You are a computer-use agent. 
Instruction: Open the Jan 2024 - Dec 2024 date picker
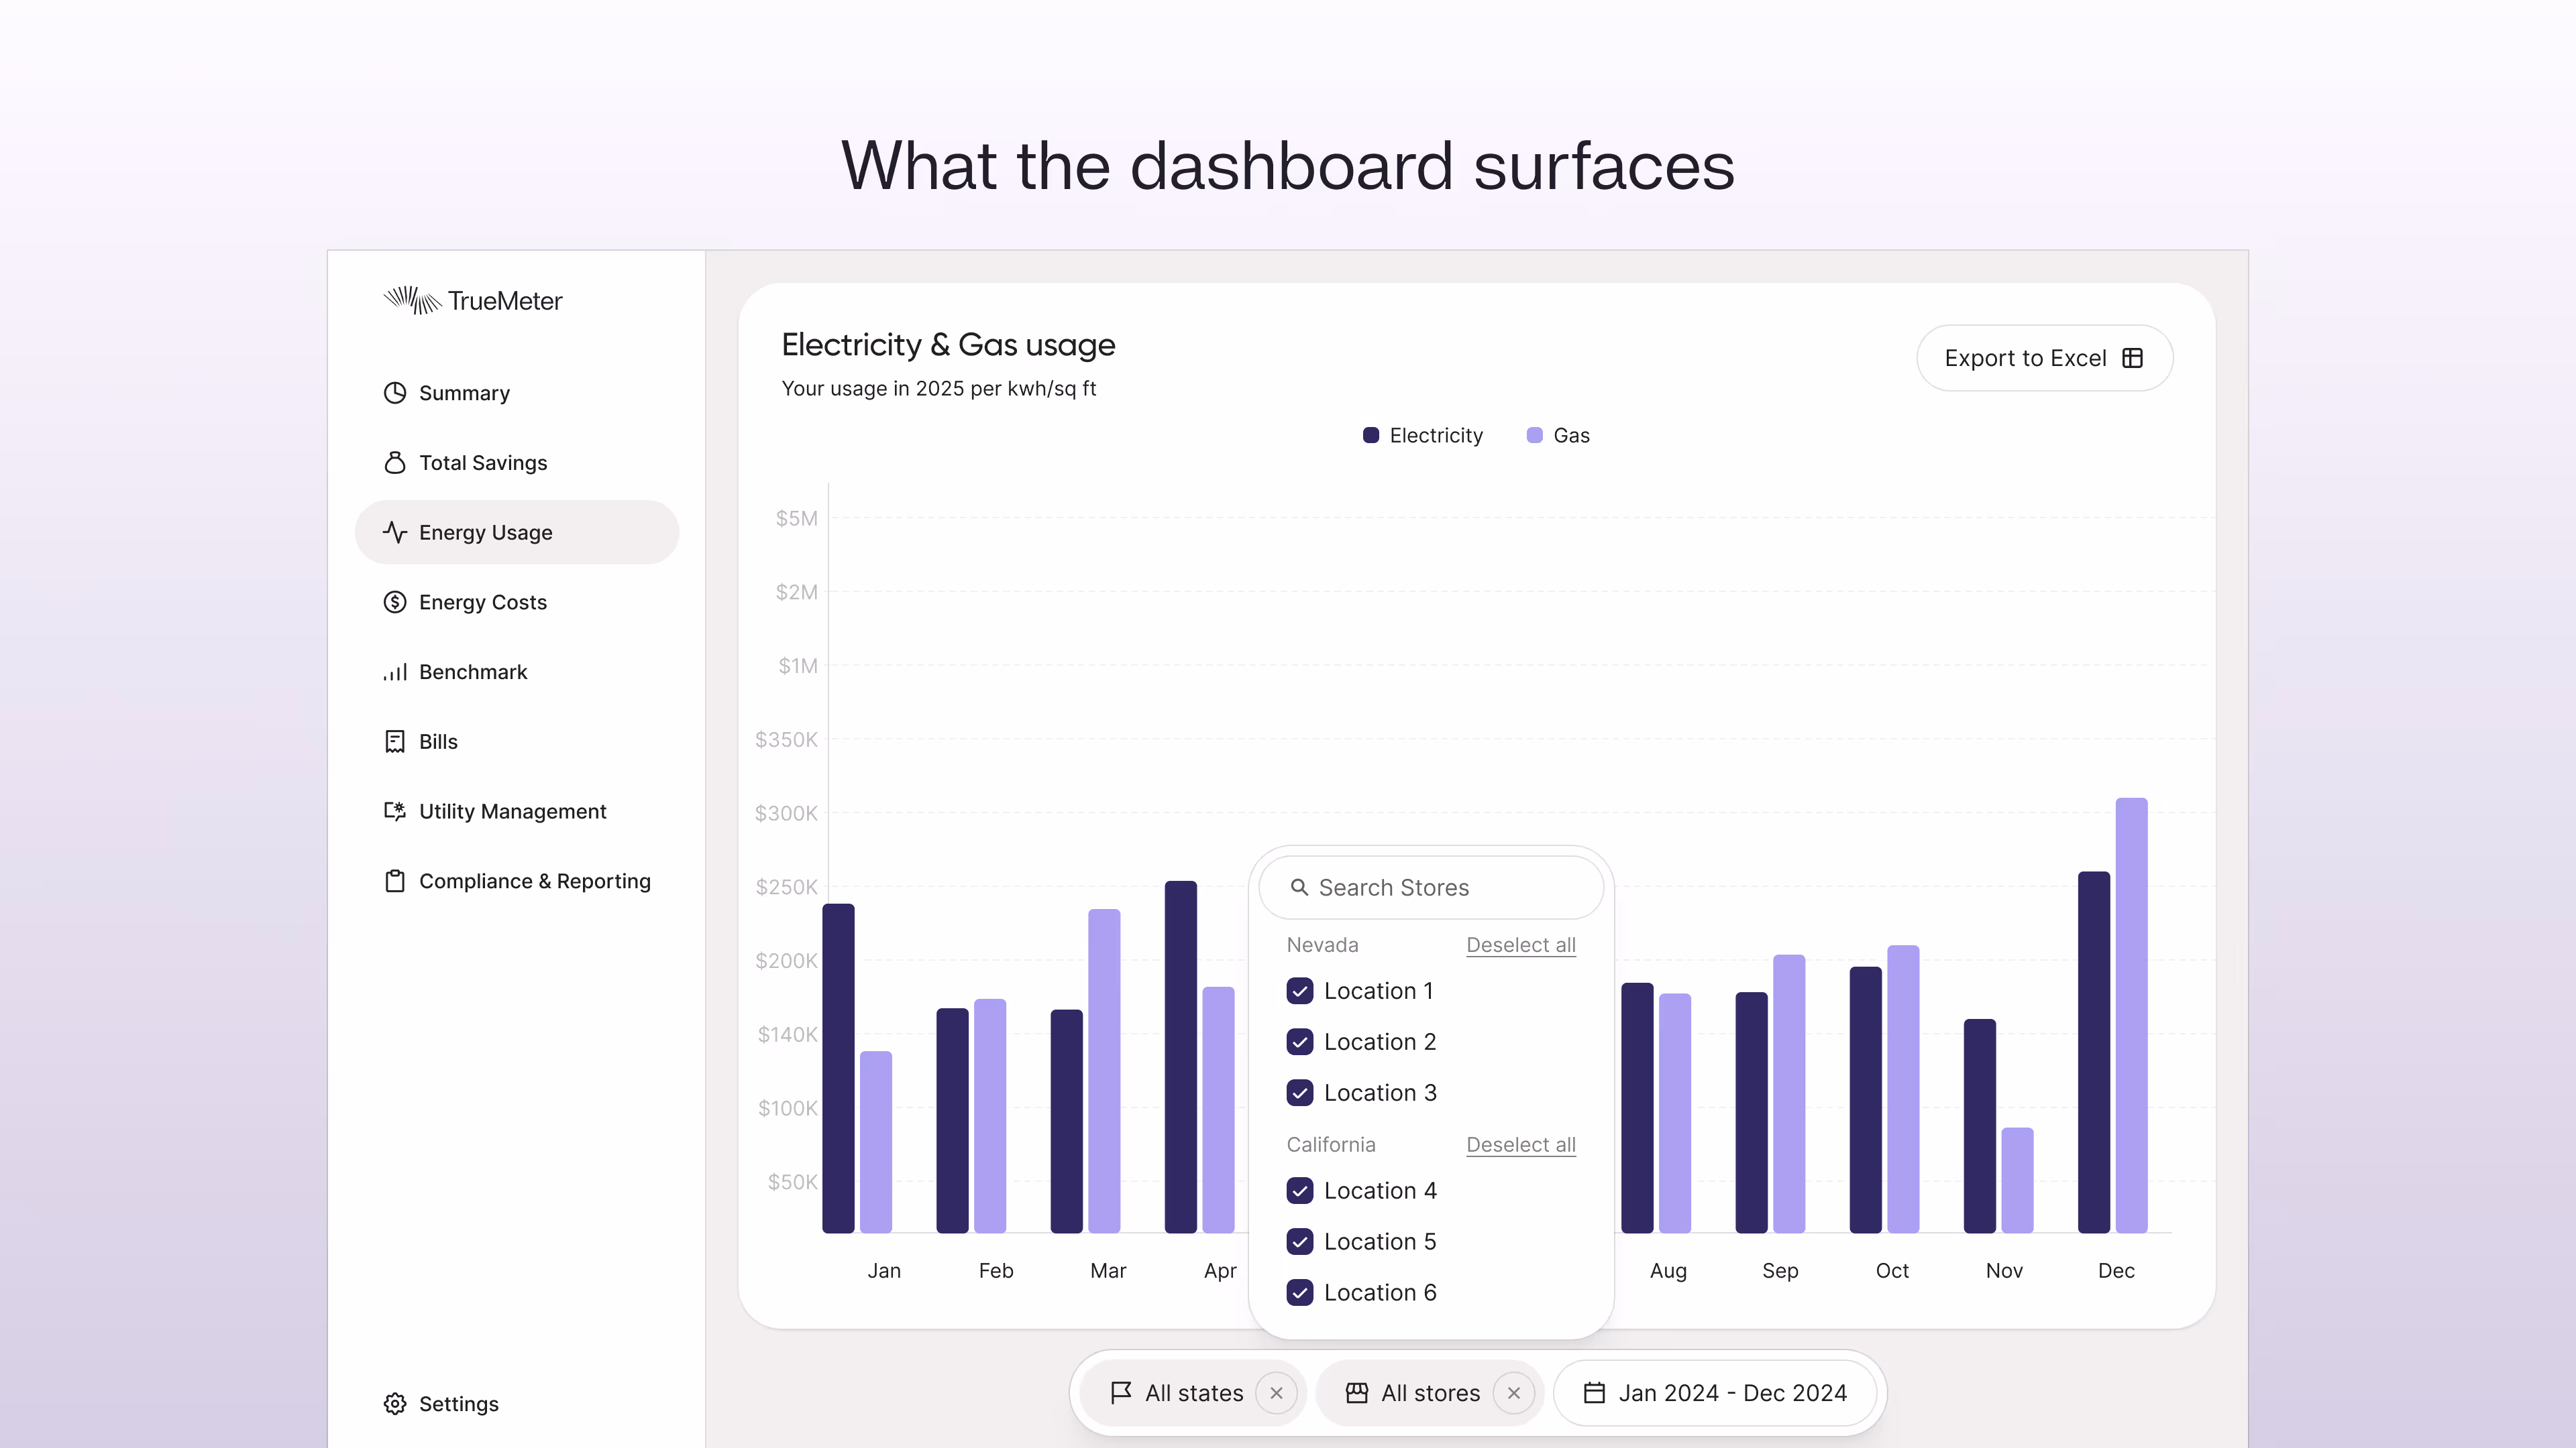pos(1715,1393)
